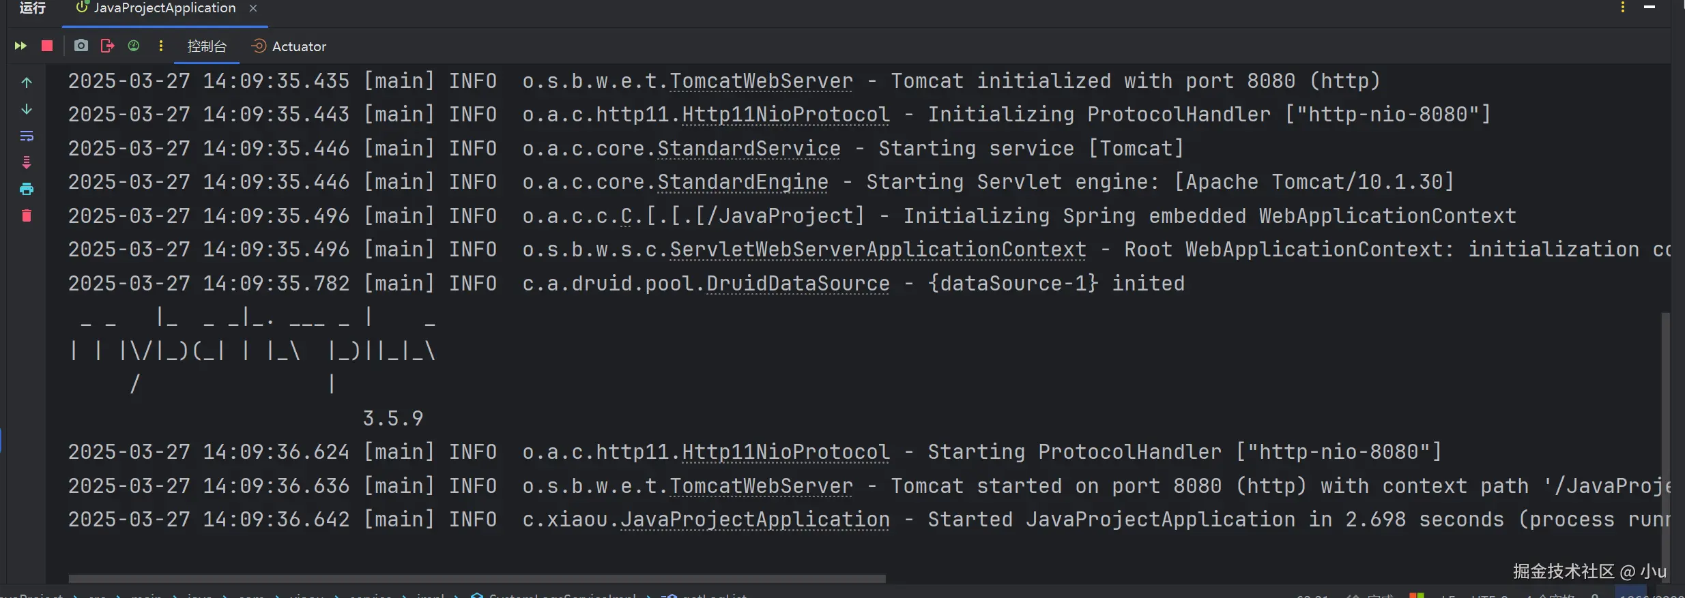
Task: Open the Actuator tab
Action: pyautogui.click(x=289, y=46)
